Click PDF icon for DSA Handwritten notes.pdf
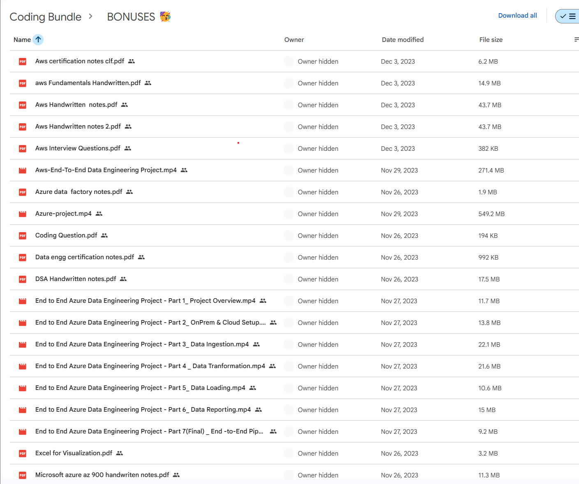Image resolution: width=579 pixels, height=484 pixels. [x=23, y=279]
